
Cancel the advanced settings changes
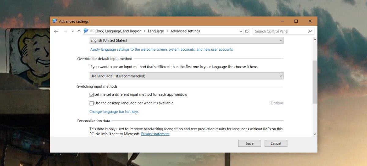tap(276, 143)
